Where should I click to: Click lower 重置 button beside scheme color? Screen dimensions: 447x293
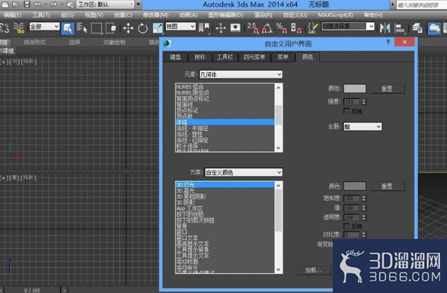[387, 186]
